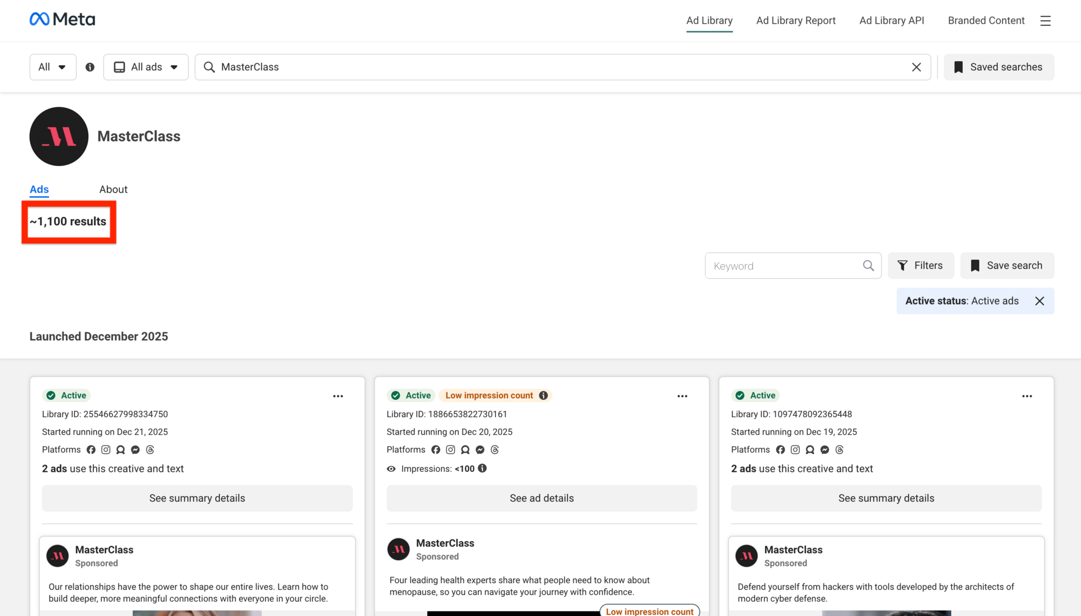Image resolution: width=1081 pixels, height=616 pixels.
Task: Open Saved searches
Action: [x=998, y=67]
